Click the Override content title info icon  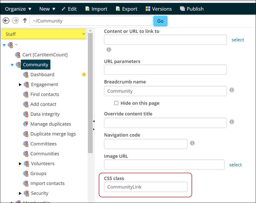232,122
